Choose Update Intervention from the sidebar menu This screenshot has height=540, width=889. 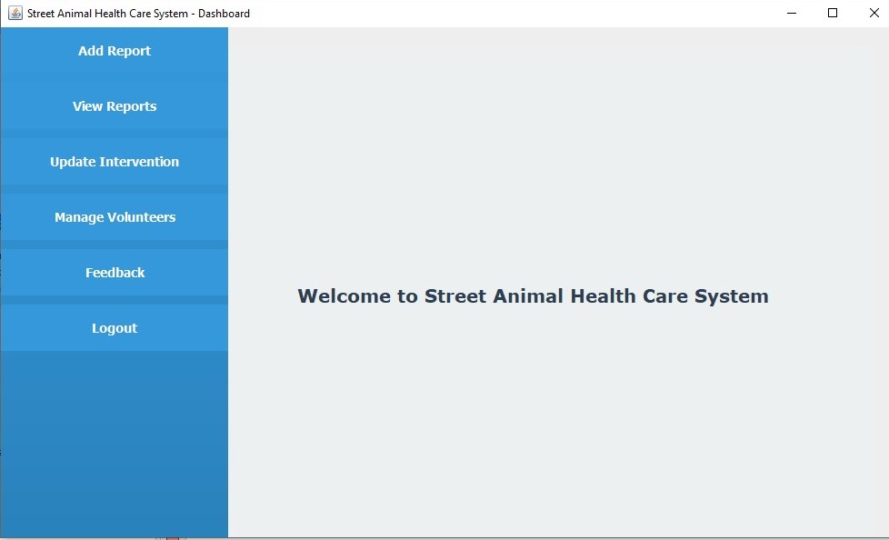(x=115, y=161)
